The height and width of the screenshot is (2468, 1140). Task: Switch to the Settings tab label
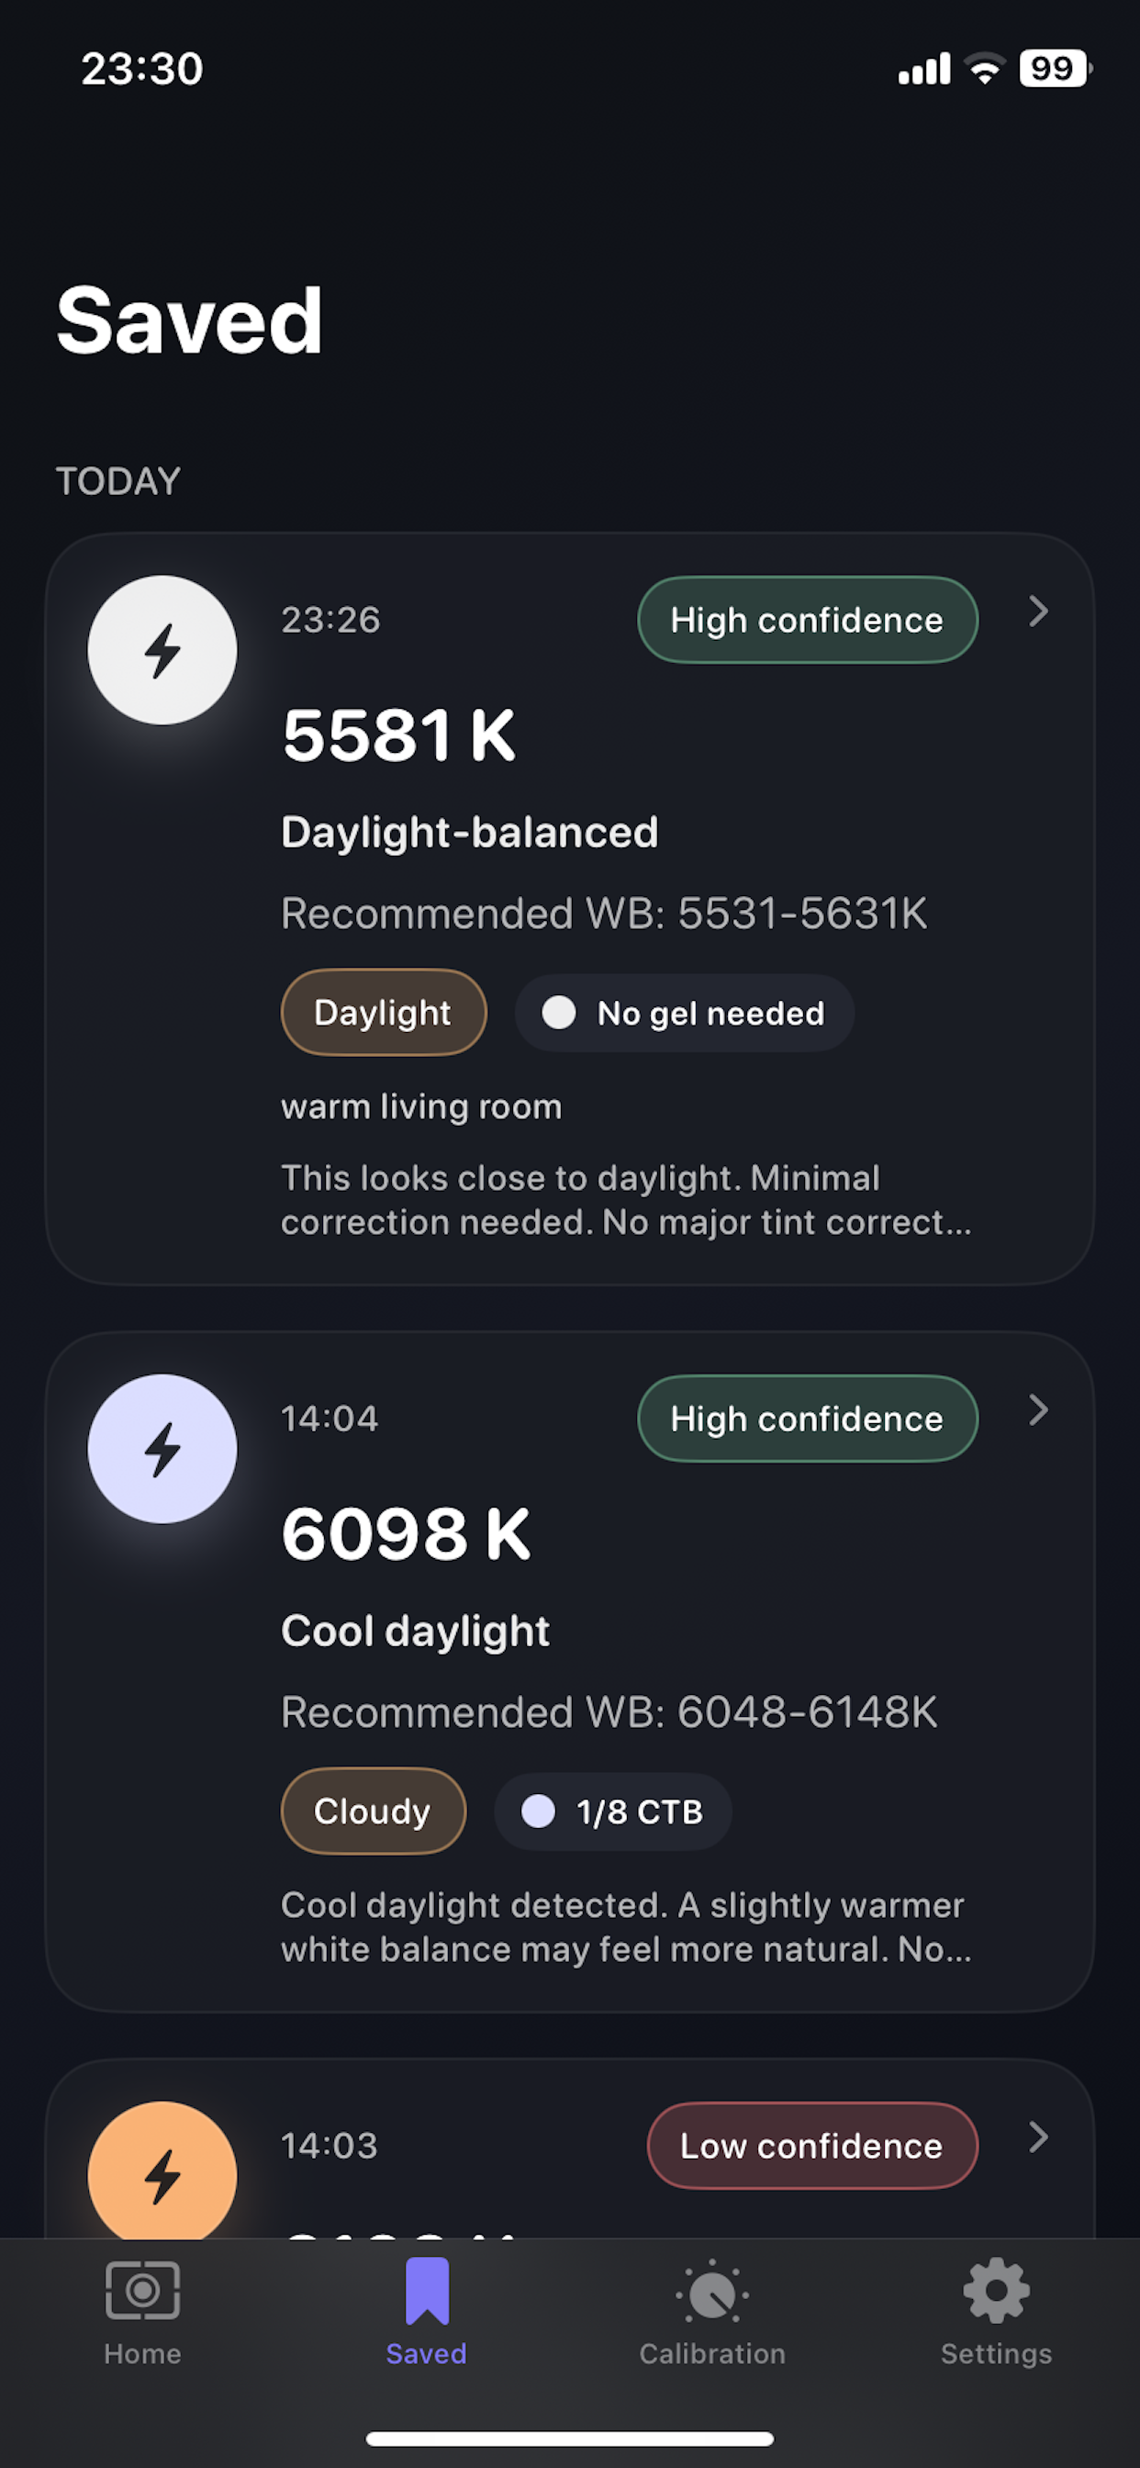pyautogui.click(x=996, y=2354)
